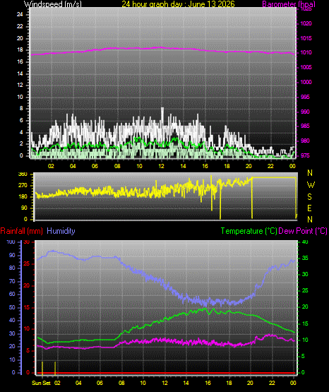Click the "1015" barometer axis value
This screenshot has height=392, width=329.
[306, 38]
